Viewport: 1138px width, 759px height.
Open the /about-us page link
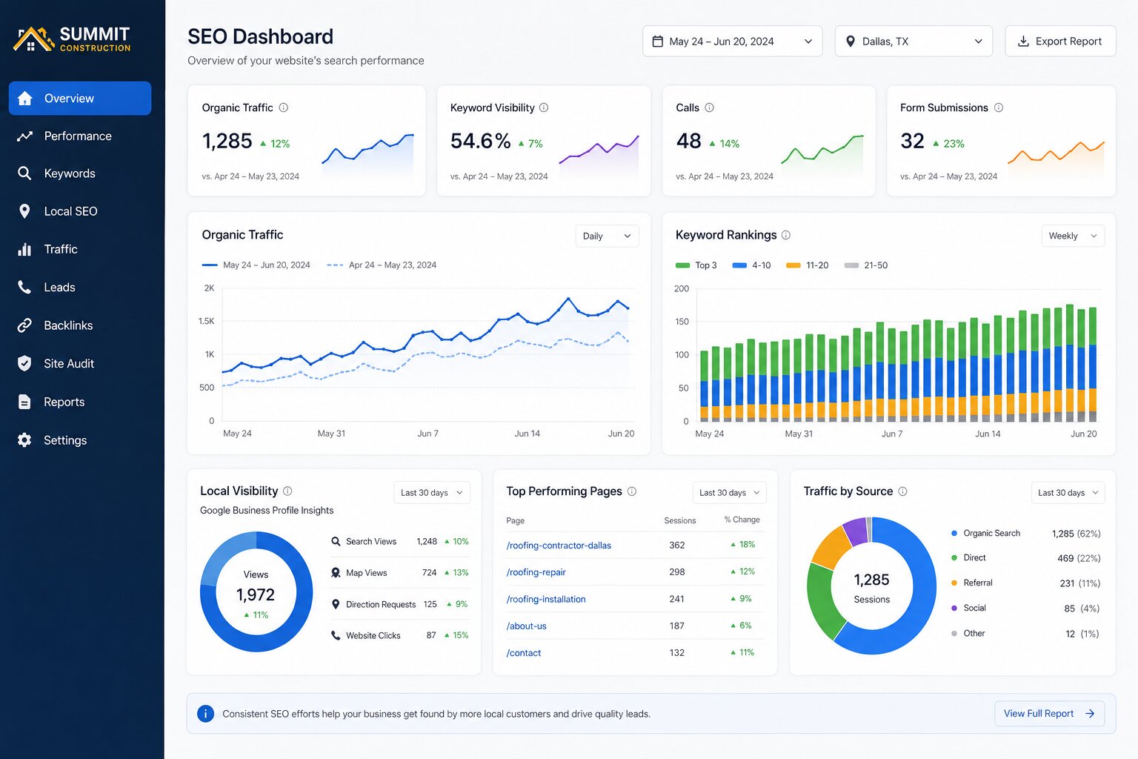526,626
